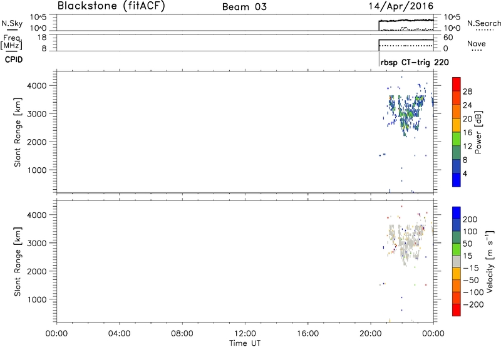Click the Freq. [MHz] label
The height and width of the screenshot is (347, 501).
(11, 42)
